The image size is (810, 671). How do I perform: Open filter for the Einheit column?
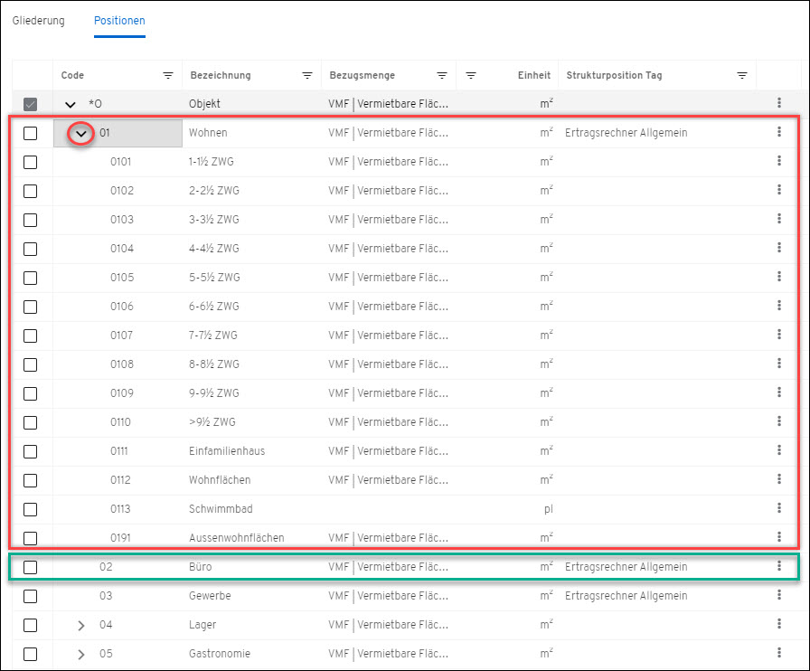(x=471, y=75)
